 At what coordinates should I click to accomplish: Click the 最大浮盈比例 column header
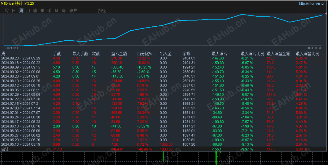tap(308, 54)
